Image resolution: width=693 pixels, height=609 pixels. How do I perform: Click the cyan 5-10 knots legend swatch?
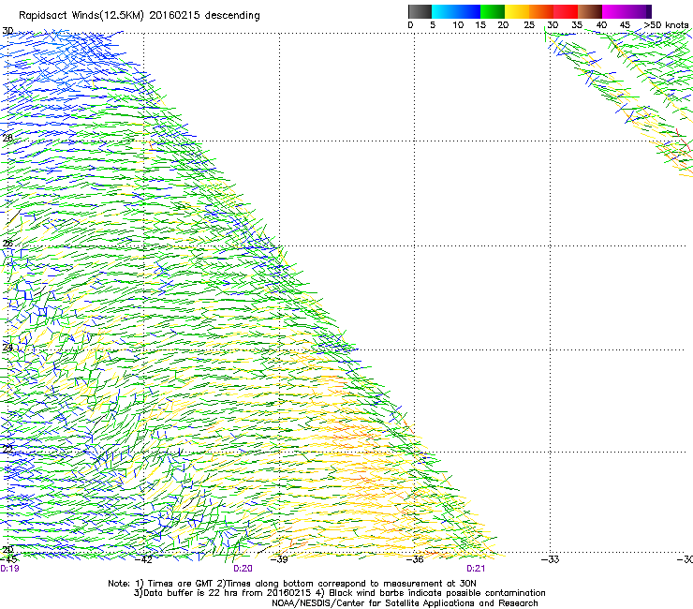pos(444,11)
